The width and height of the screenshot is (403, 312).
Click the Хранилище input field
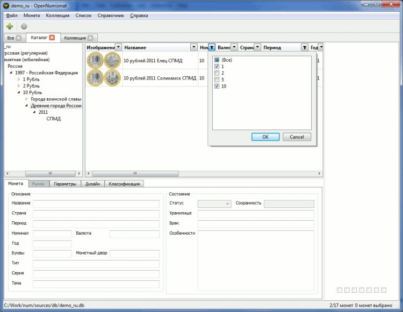pyautogui.click(x=256, y=214)
